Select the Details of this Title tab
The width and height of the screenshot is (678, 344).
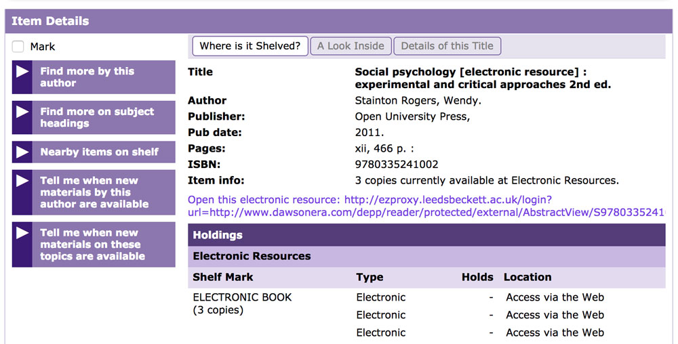447,46
